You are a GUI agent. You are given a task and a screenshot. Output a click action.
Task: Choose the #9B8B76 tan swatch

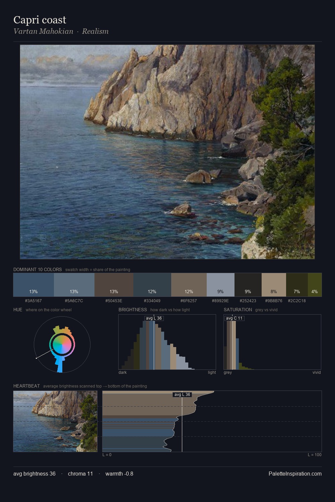pos(274,285)
